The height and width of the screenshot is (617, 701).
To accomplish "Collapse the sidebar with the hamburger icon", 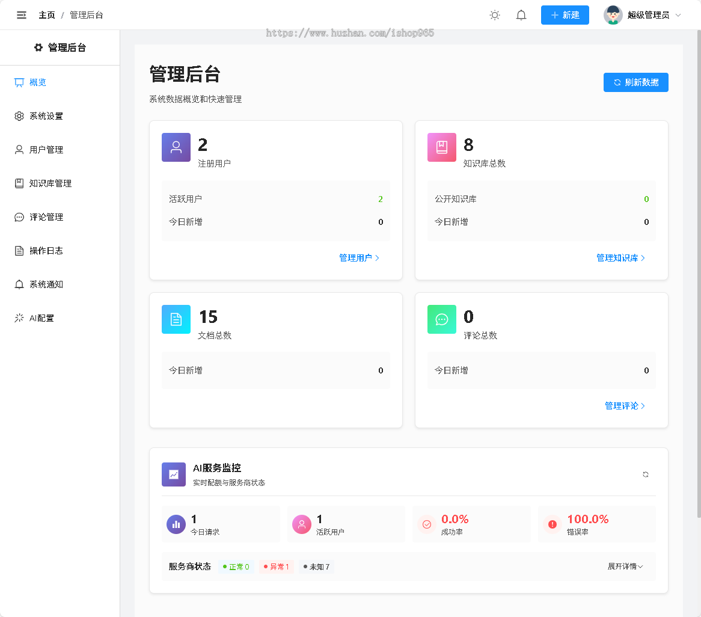I will [21, 15].
